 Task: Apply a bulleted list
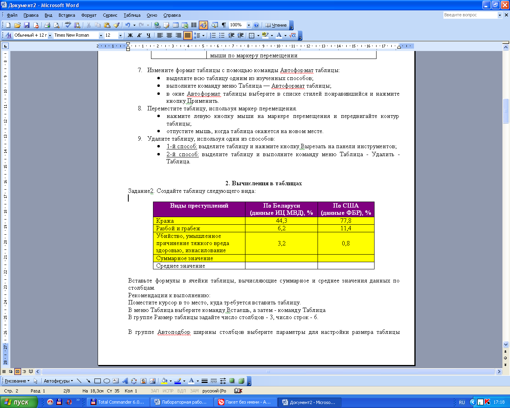point(222,35)
